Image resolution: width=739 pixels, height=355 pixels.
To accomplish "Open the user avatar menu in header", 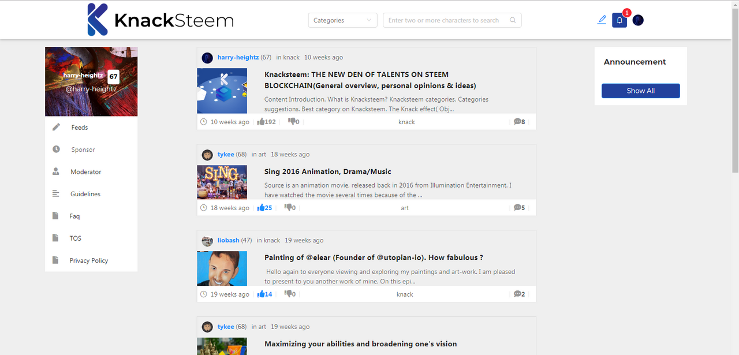I will [x=638, y=20].
